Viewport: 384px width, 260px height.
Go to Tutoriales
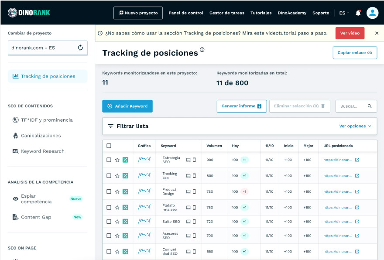(261, 13)
